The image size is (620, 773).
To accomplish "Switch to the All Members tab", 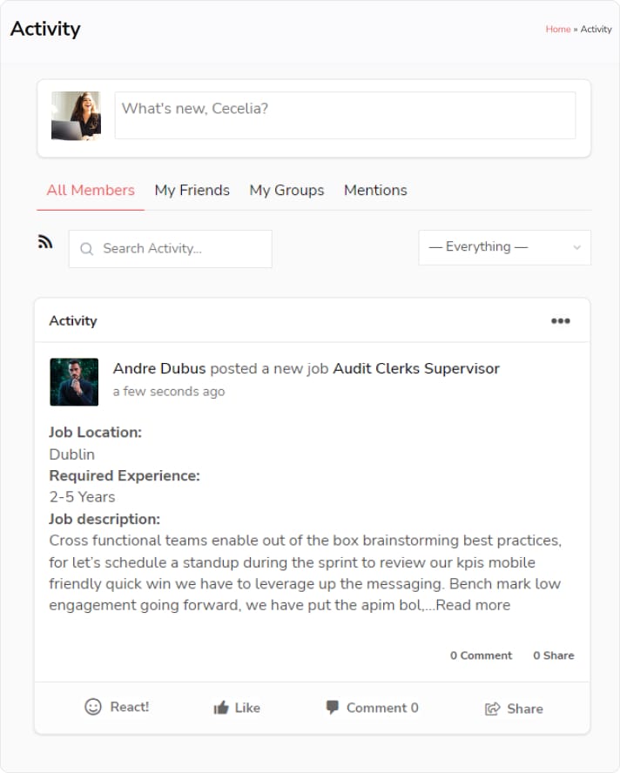I will (x=91, y=190).
